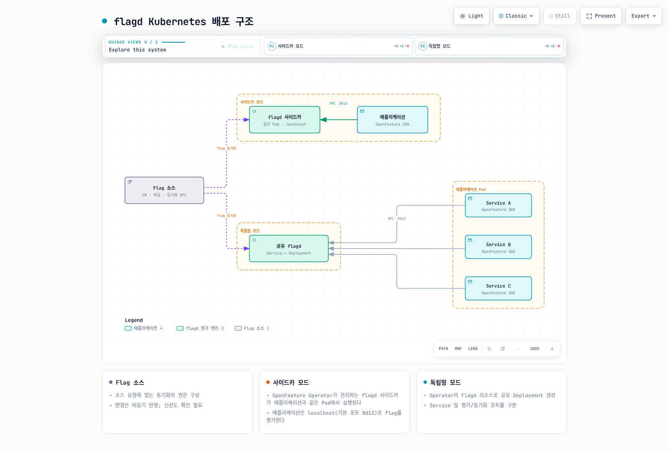Select the 02 독립형 모드 guided view

tap(489, 46)
